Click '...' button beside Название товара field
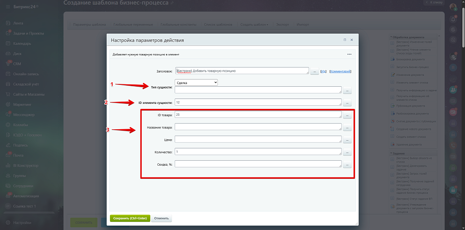The height and width of the screenshot is (230, 465). 347,128
